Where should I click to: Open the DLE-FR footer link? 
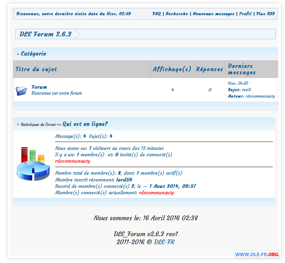pyautogui.click(x=164, y=242)
